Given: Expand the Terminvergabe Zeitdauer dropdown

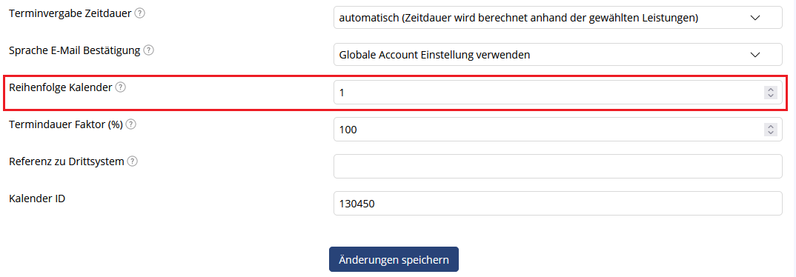Looking at the screenshot, I should pyautogui.click(x=558, y=18).
